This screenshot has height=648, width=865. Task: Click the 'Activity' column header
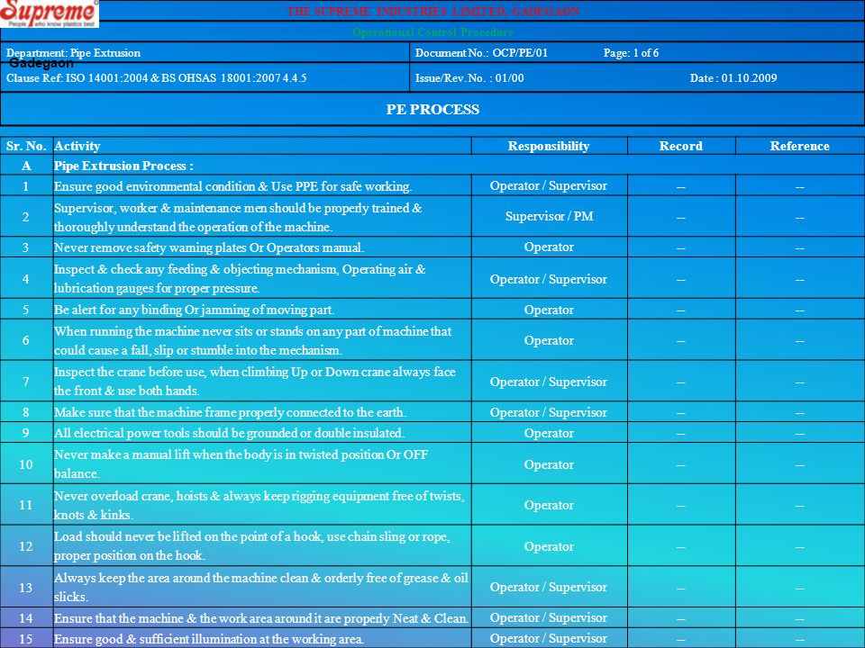pos(262,146)
